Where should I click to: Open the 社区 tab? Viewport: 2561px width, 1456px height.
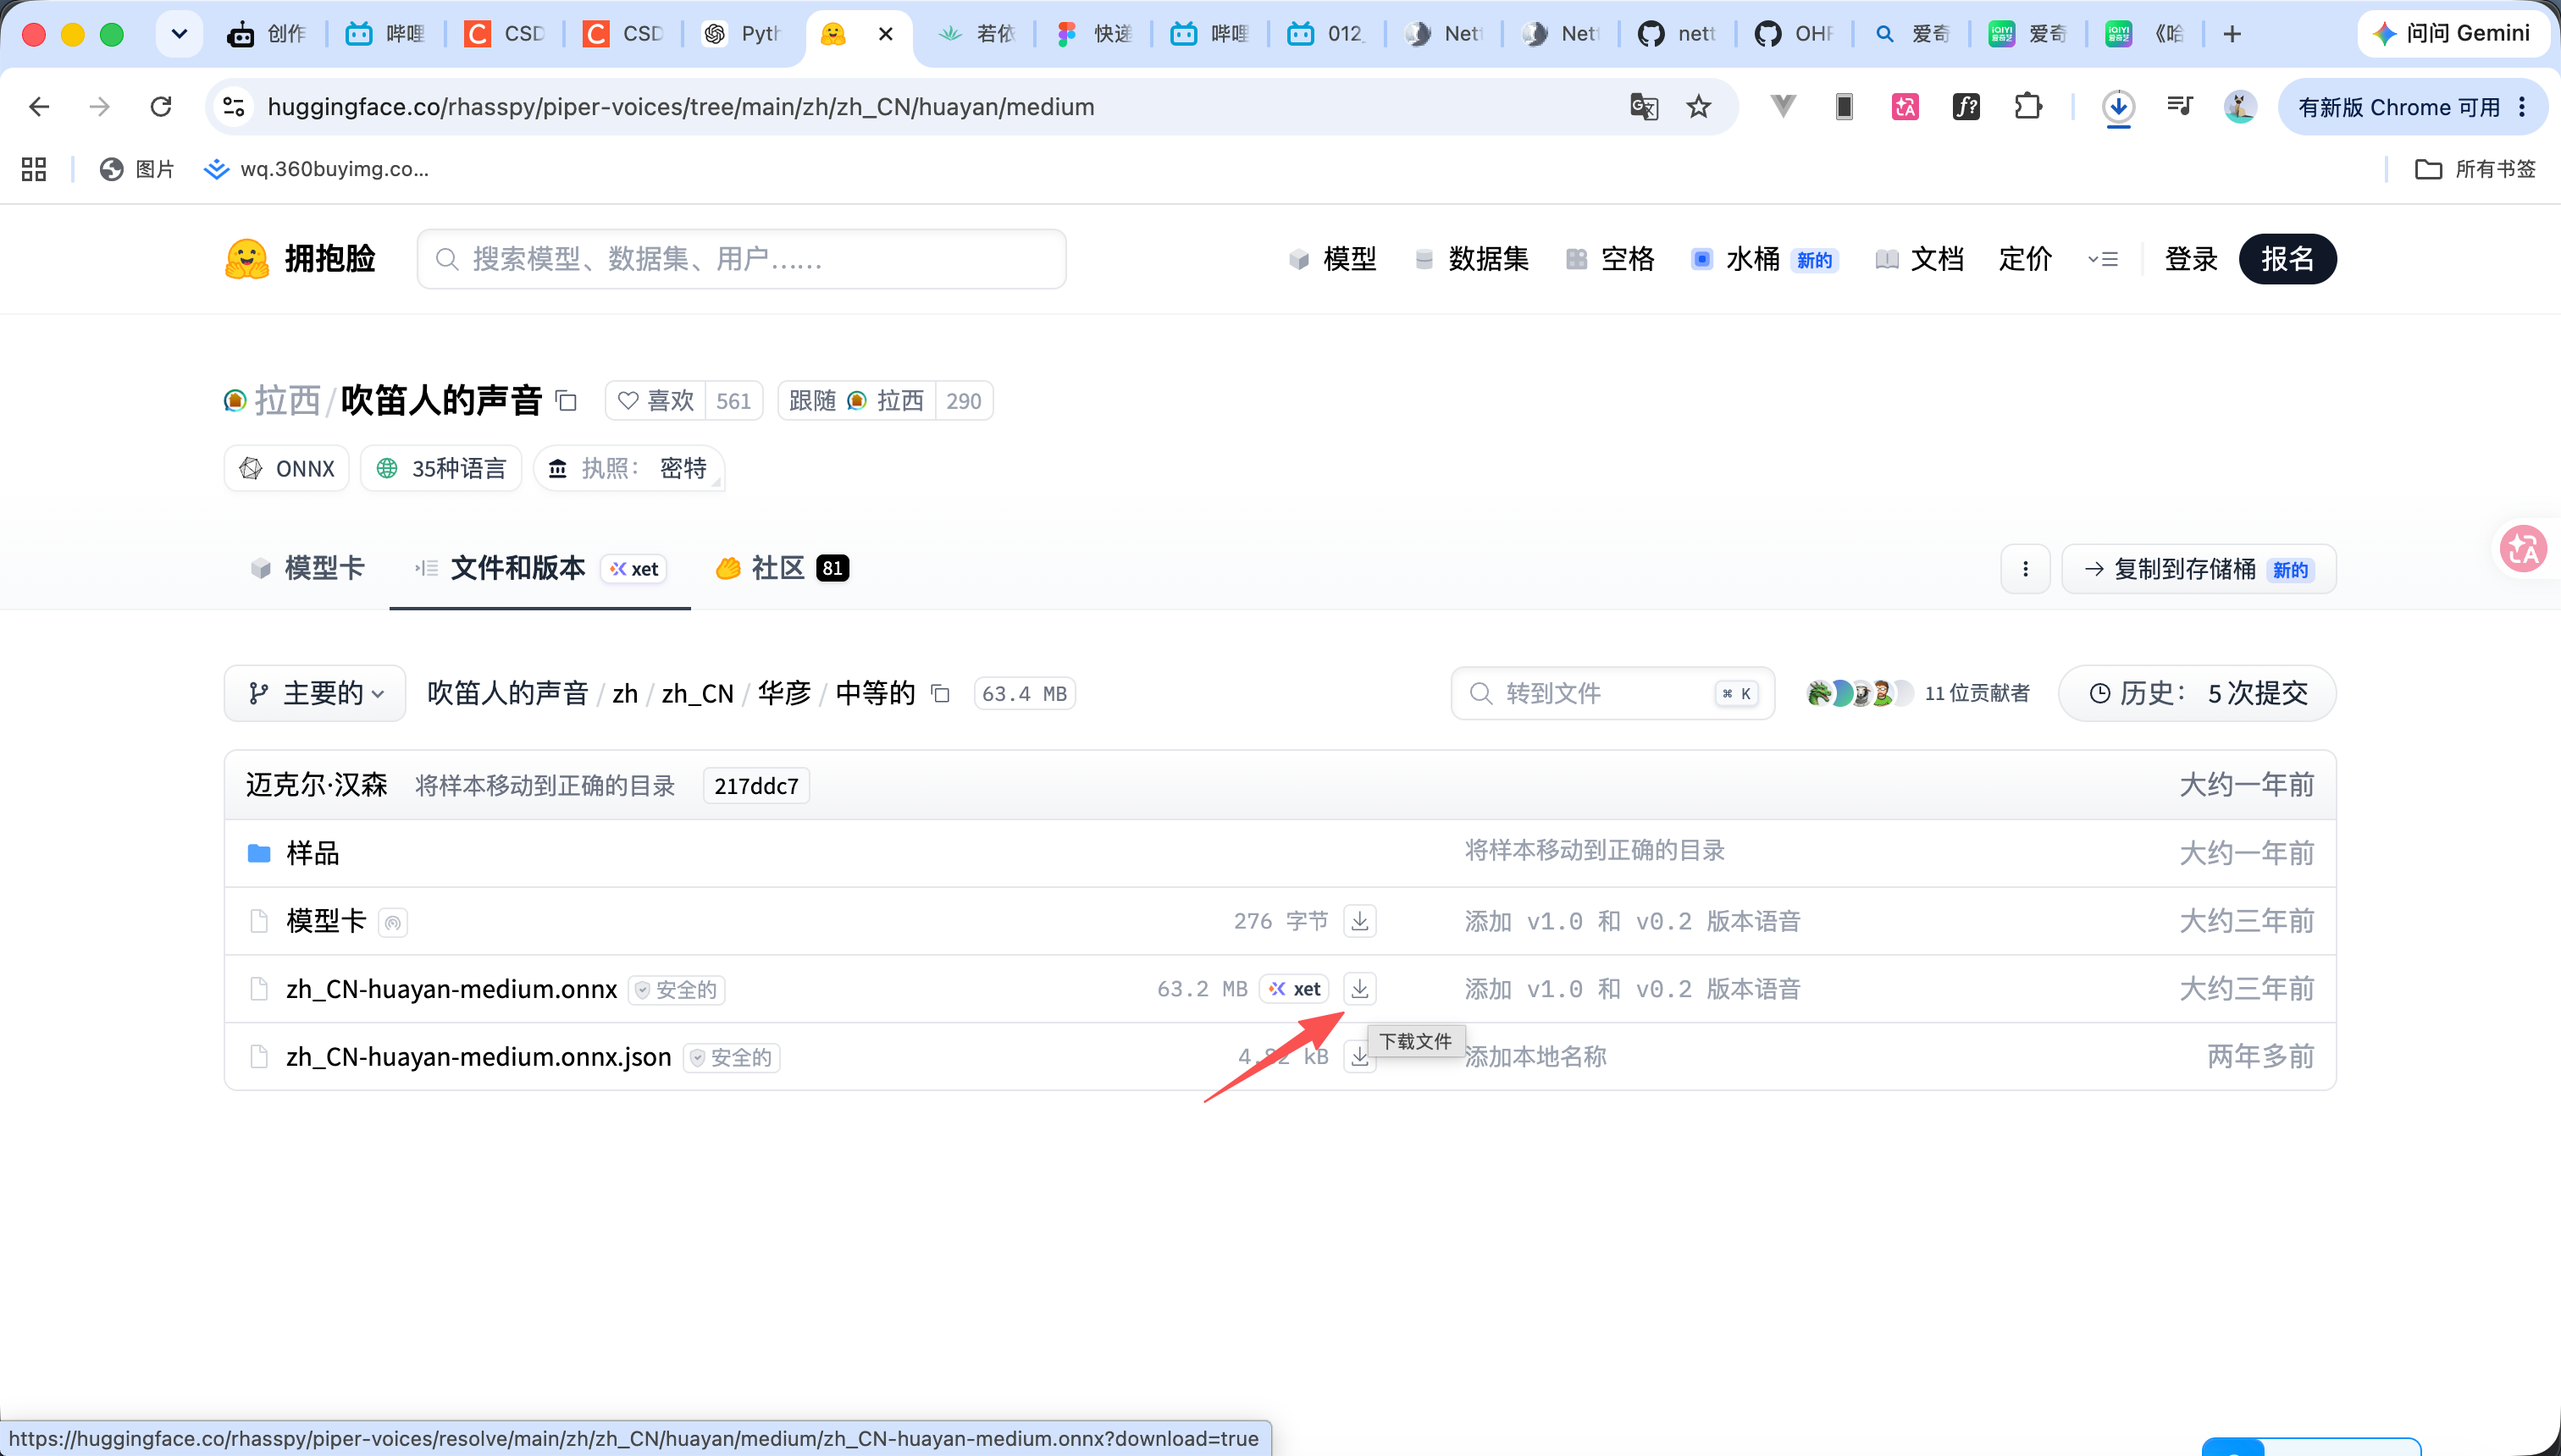(x=783, y=568)
